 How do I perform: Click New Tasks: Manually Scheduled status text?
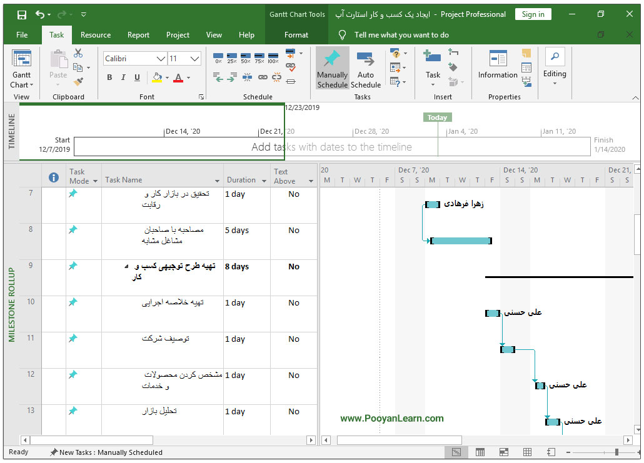click(x=110, y=452)
